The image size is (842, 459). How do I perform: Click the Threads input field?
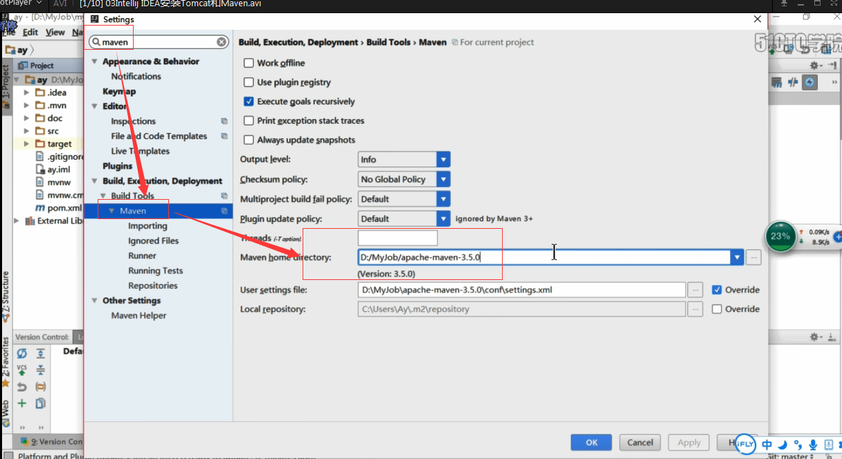(397, 238)
